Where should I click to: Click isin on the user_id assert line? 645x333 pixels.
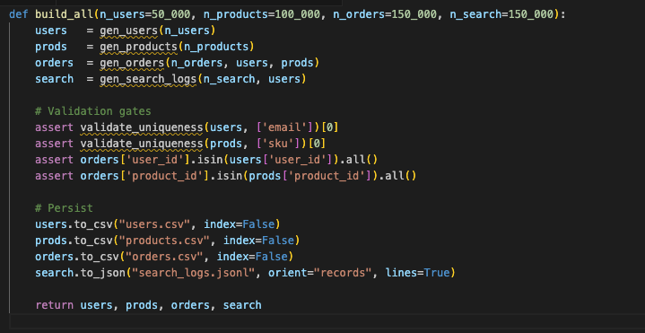[x=211, y=160]
